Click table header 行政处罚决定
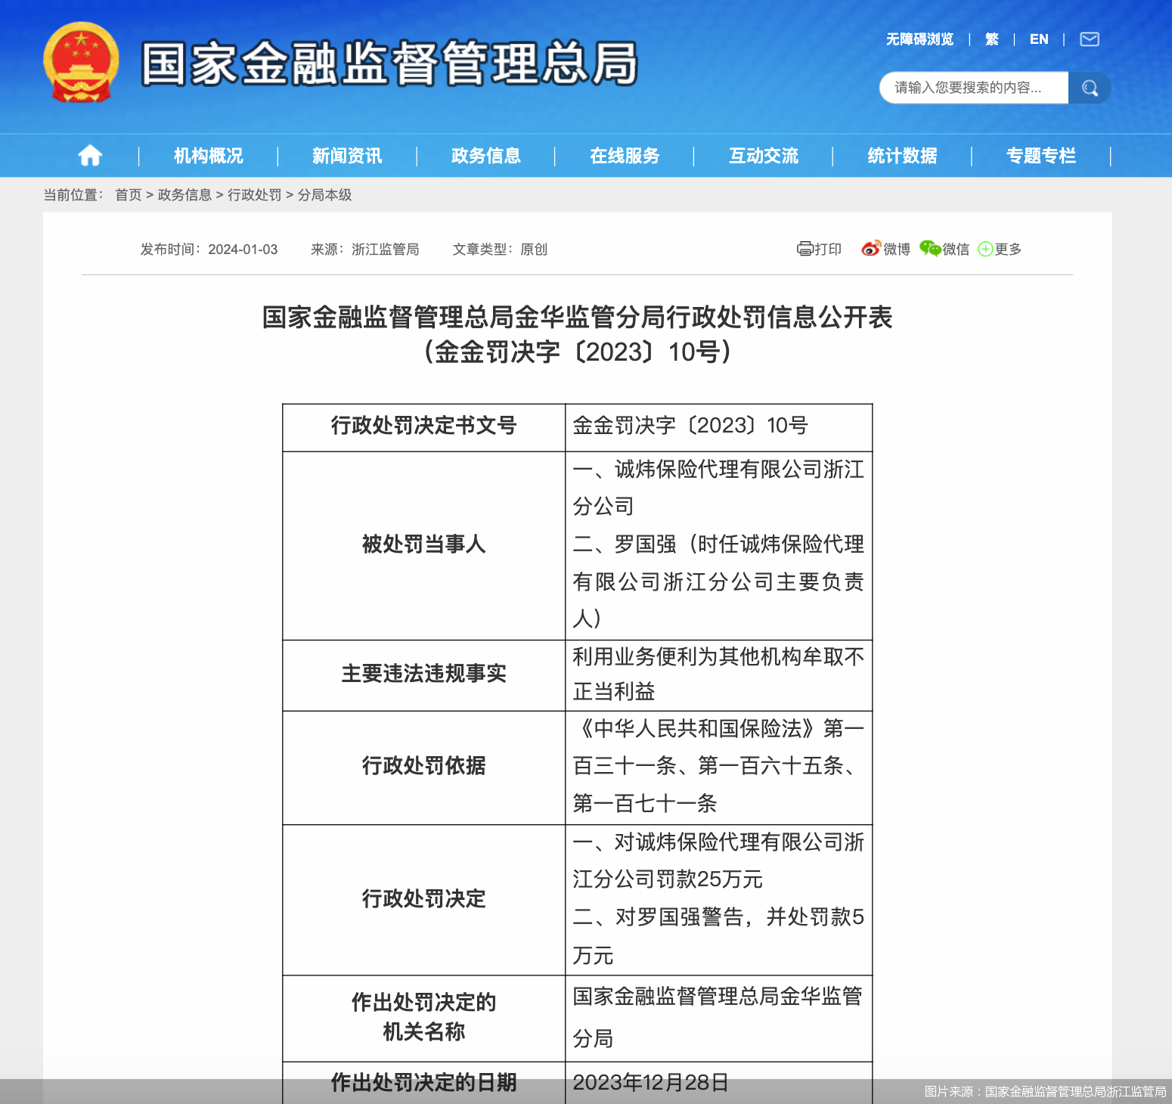 pos(423,899)
